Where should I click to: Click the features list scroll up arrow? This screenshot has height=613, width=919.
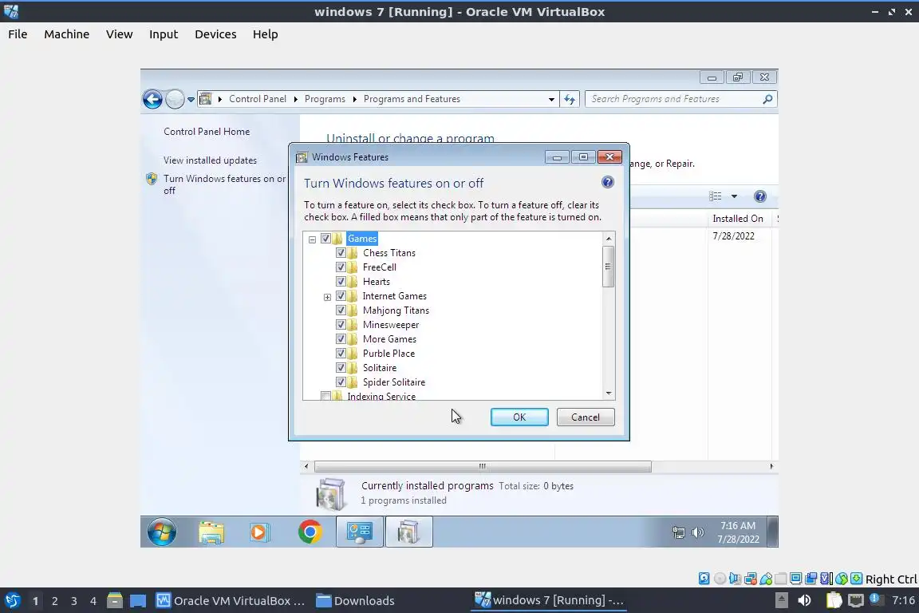point(609,238)
